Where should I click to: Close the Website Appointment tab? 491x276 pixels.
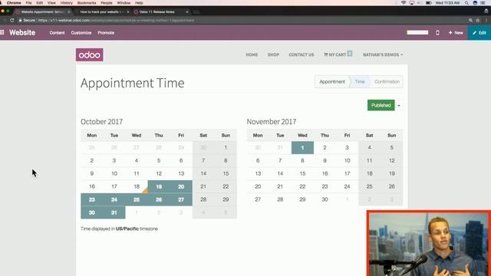(x=69, y=12)
